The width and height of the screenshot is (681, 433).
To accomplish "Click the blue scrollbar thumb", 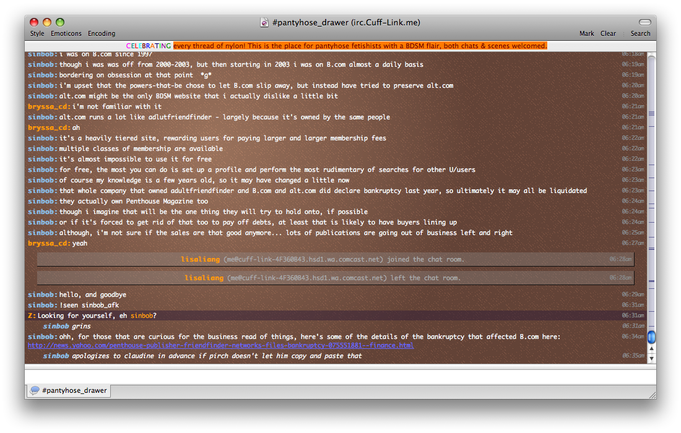I will click(651, 337).
